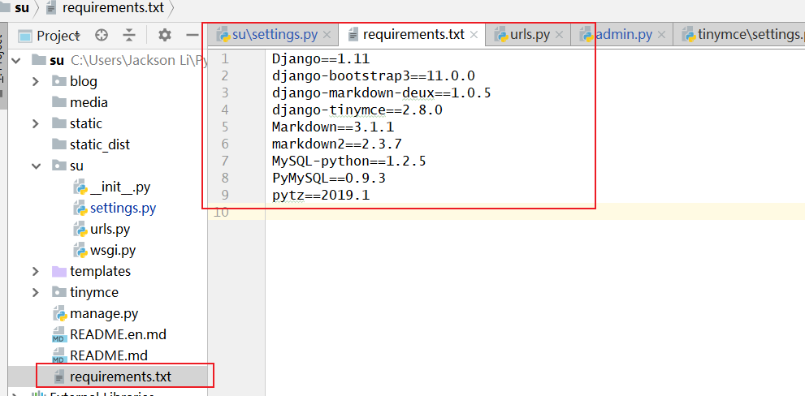This screenshot has height=396, width=805.
Task: Expand the blog folder
Action: pos(36,81)
